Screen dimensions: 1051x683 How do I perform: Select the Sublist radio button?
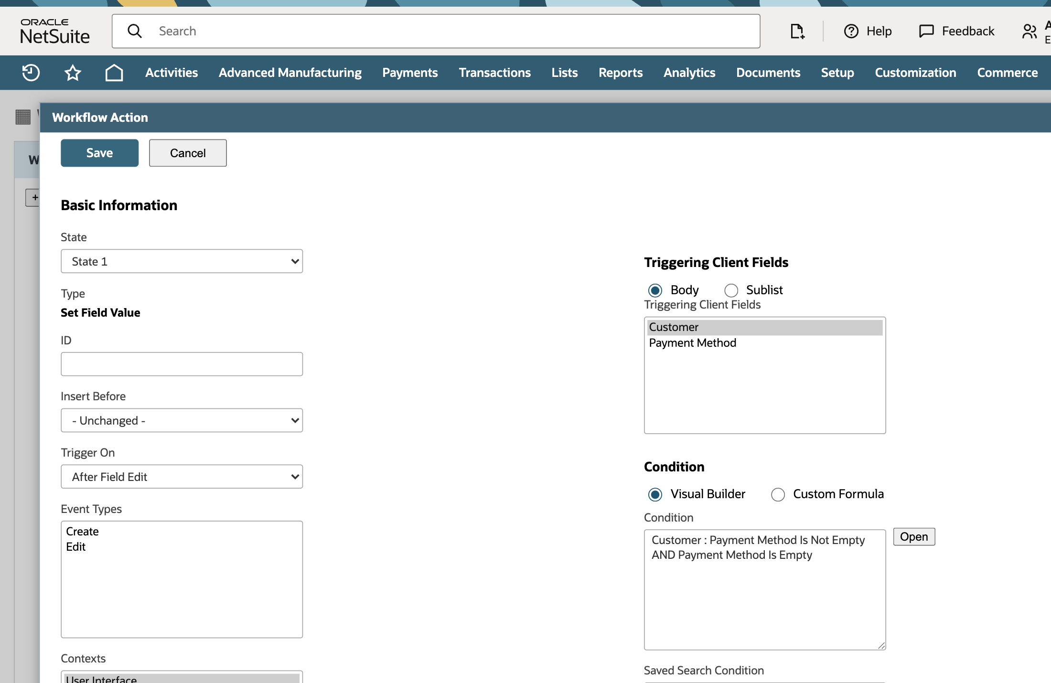coord(731,290)
